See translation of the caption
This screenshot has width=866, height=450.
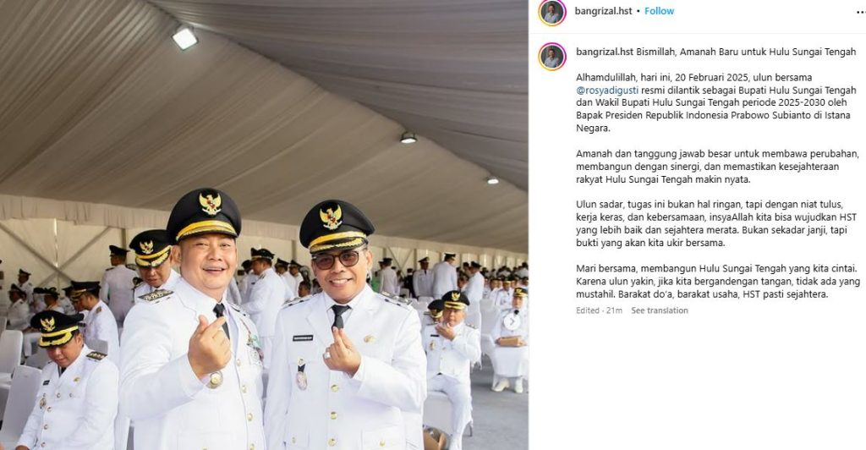pyautogui.click(x=660, y=310)
